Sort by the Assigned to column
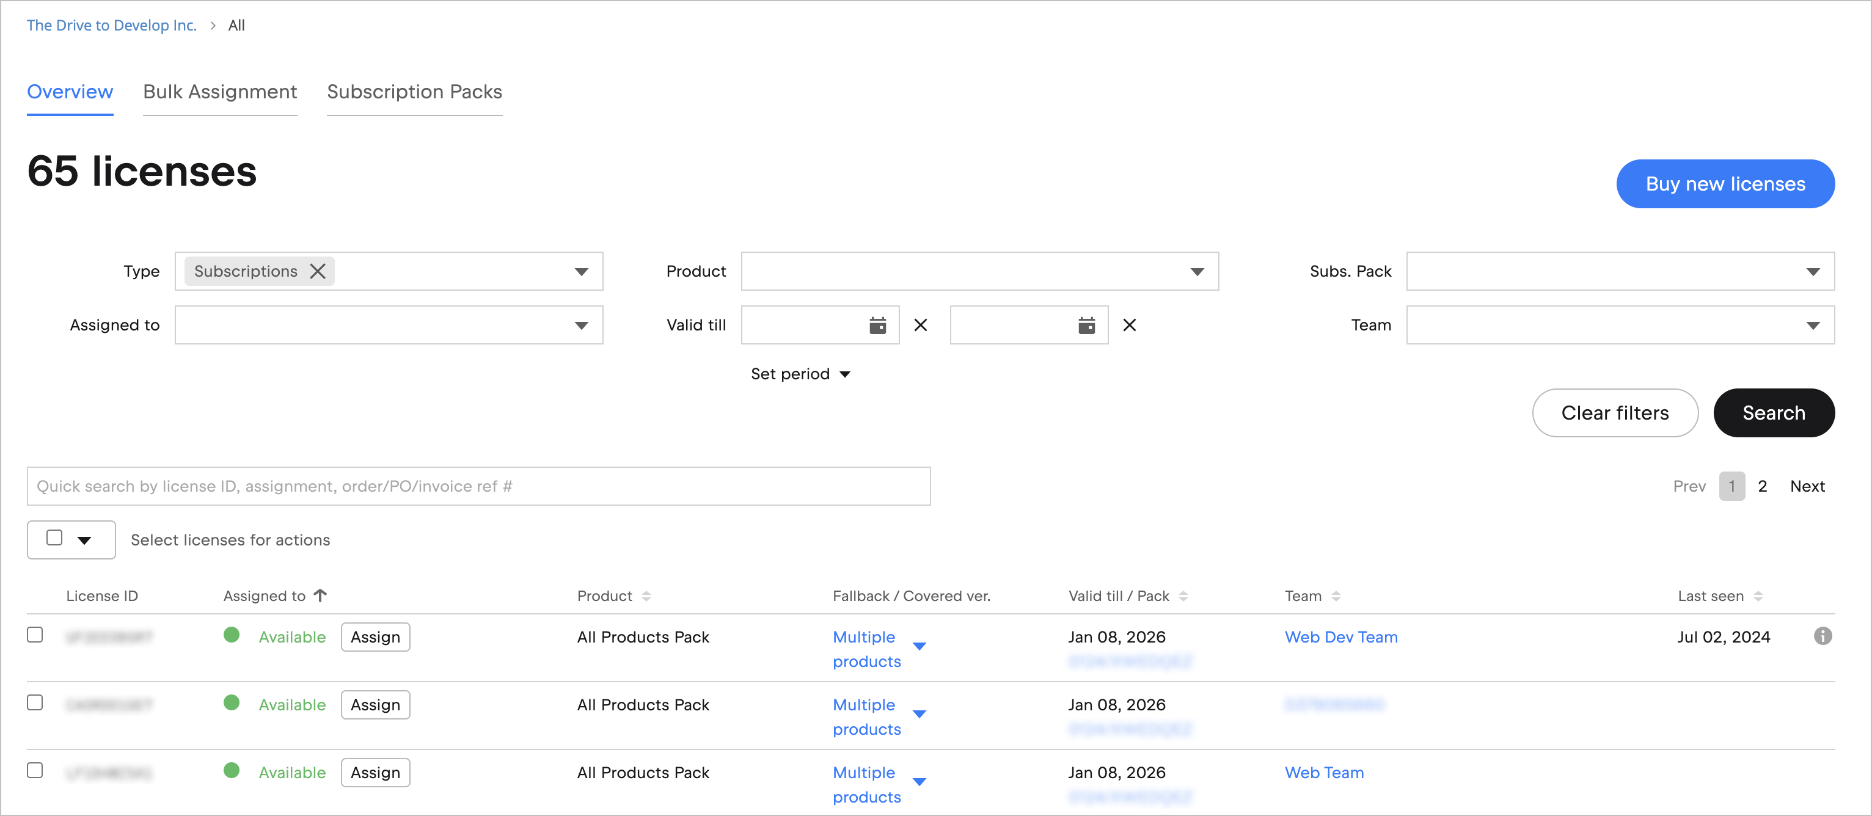 pyautogui.click(x=320, y=595)
